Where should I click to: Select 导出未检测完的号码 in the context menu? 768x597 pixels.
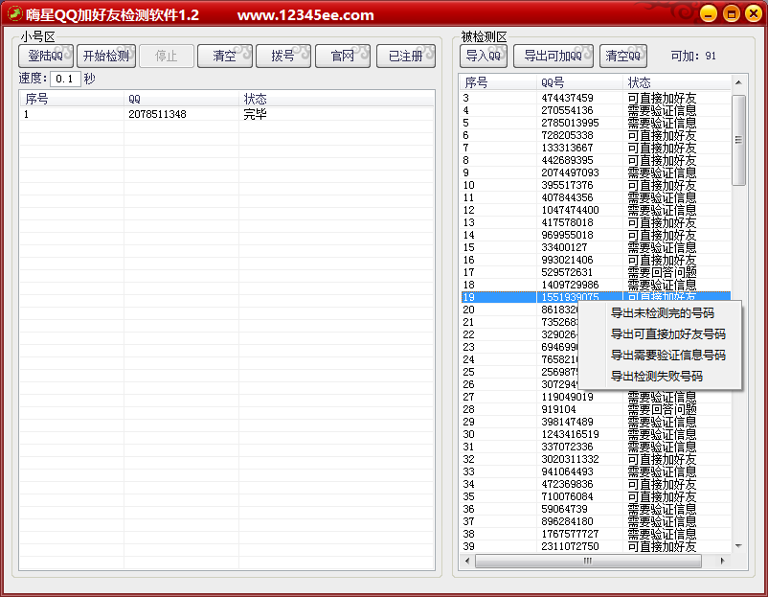(663, 313)
